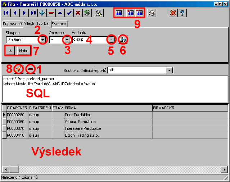Click the Nebo operator button
The image size is (230, 182).
point(24,51)
